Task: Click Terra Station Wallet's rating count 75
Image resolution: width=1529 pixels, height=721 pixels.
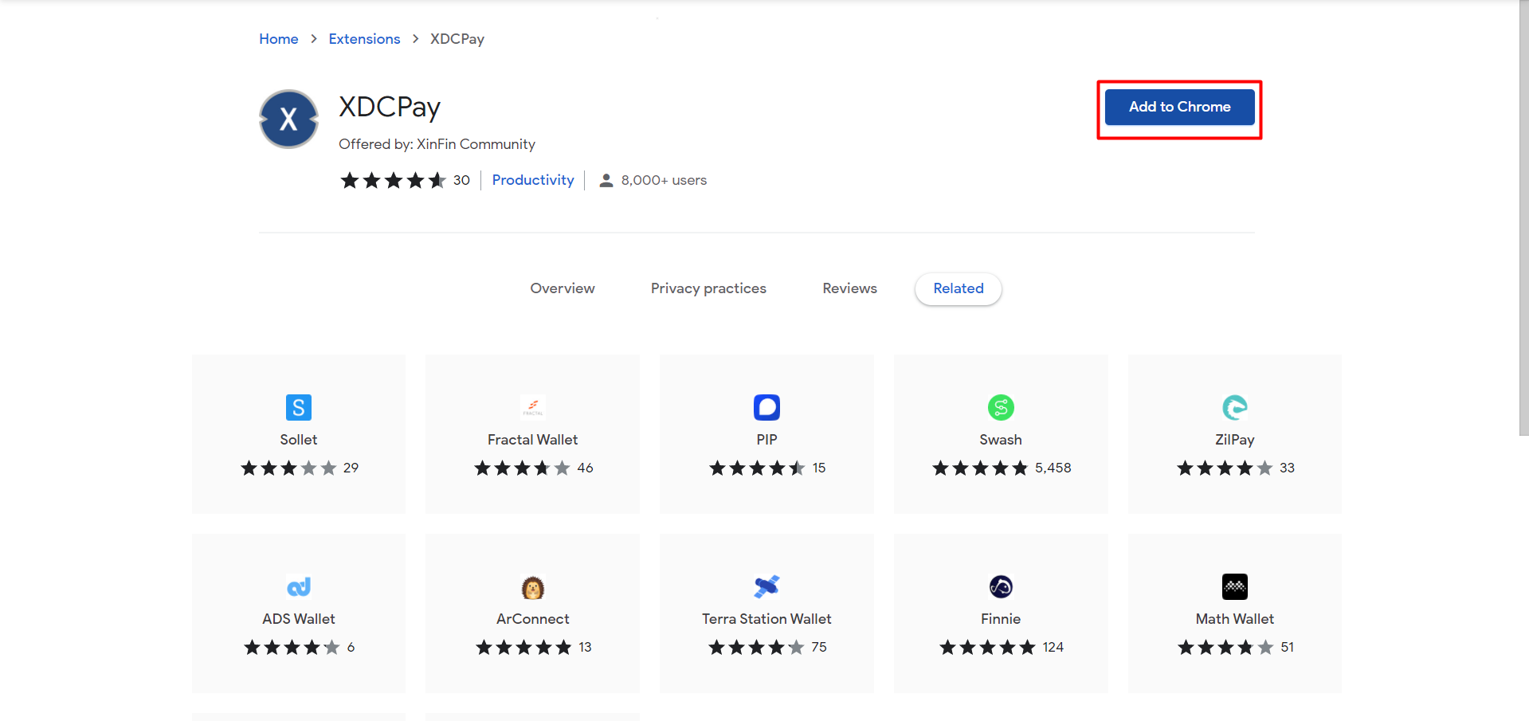Action: click(818, 648)
